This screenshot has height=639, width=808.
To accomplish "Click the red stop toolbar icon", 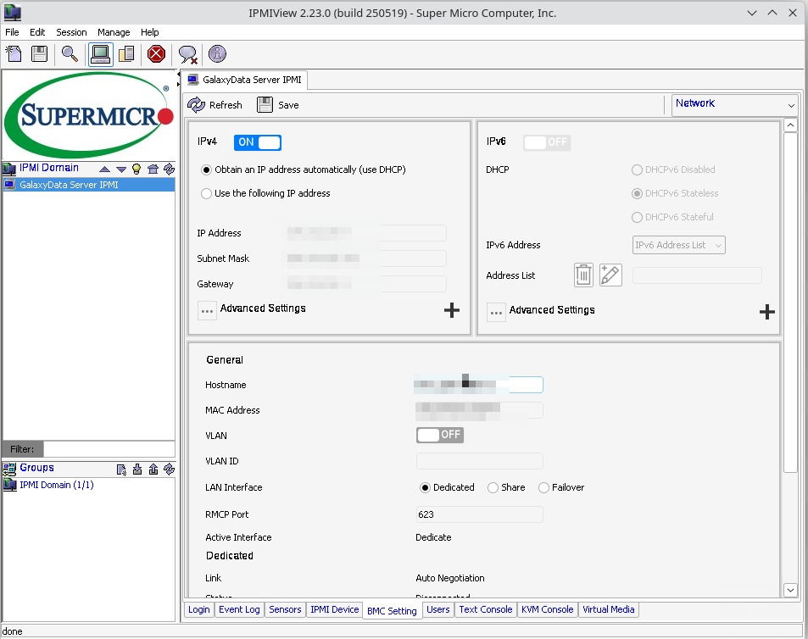I will (156, 53).
